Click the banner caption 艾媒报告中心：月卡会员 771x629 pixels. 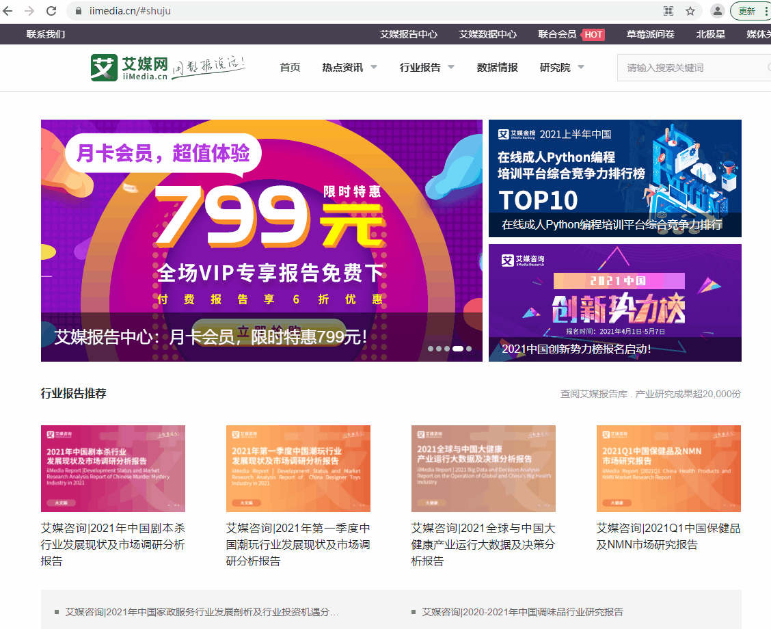click(211, 337)
